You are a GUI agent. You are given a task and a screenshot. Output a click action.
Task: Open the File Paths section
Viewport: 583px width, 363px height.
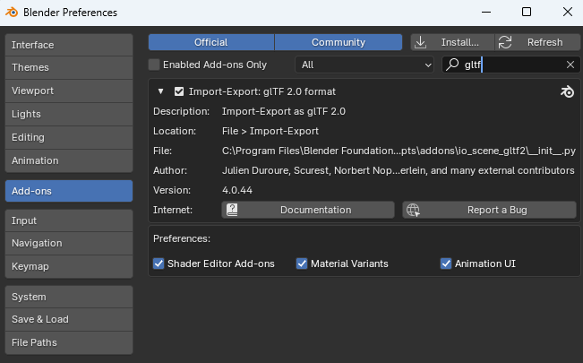[69, 342]
